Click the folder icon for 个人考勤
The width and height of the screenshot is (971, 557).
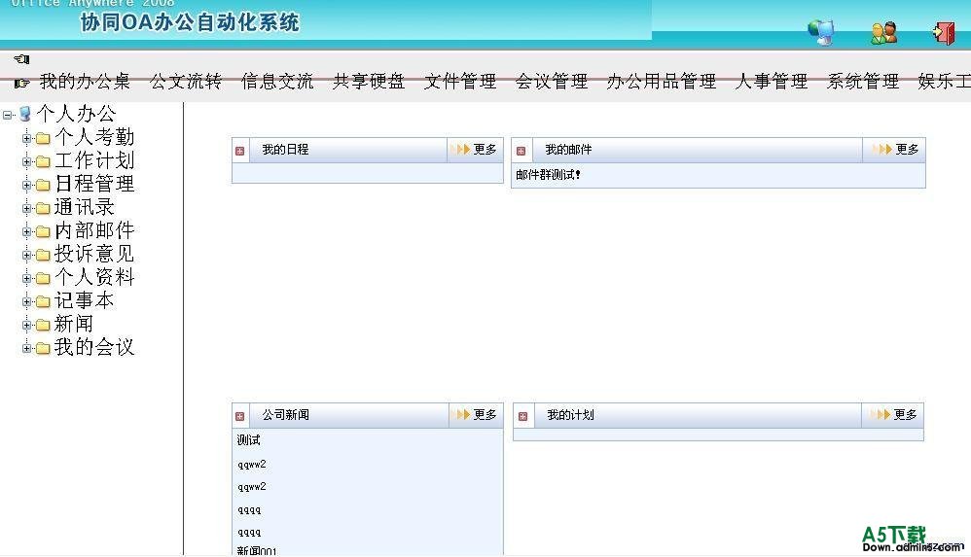click(x=43, y=139)
